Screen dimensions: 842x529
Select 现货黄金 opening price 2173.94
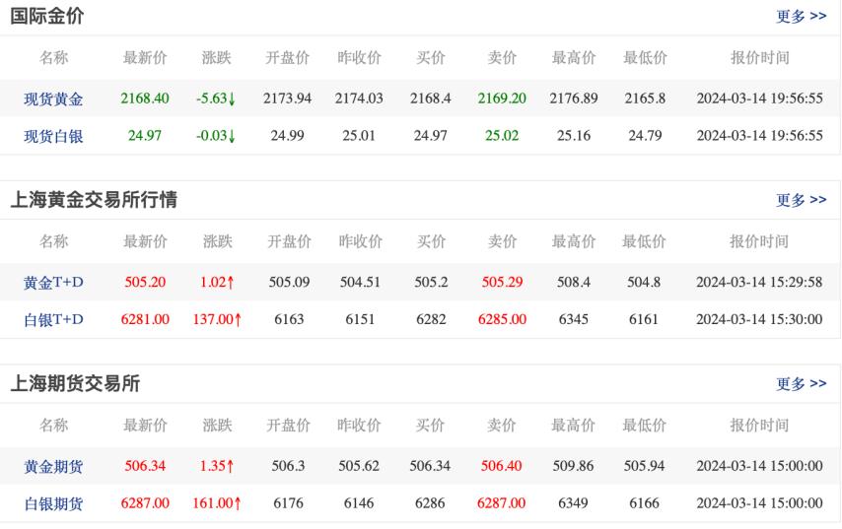pyautogui.click(x=287, y=99)
